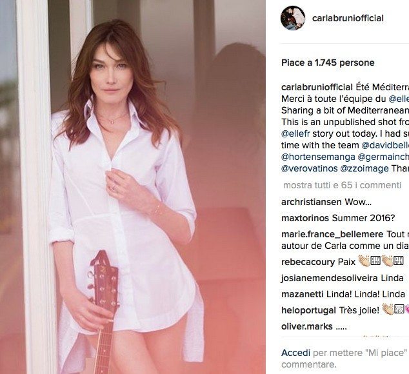This screenshot has height=374, width=409.
Task: Visit maxtorinos commenter profile
Action: [x=305, y=218]
